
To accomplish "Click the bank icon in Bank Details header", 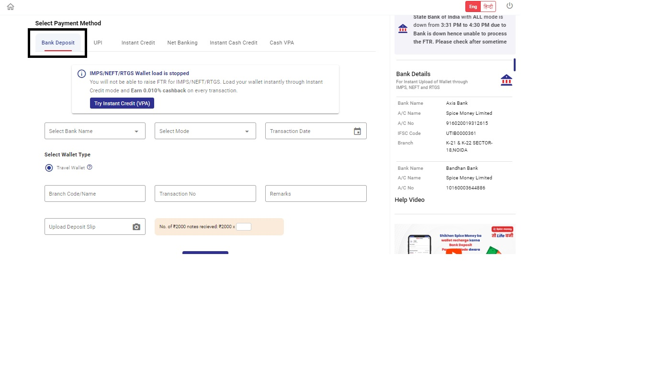I will 506,80.
